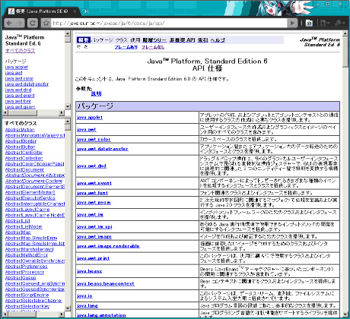Click class frame scroll-down arrow

pyautogui.click(x=68, y=308)
